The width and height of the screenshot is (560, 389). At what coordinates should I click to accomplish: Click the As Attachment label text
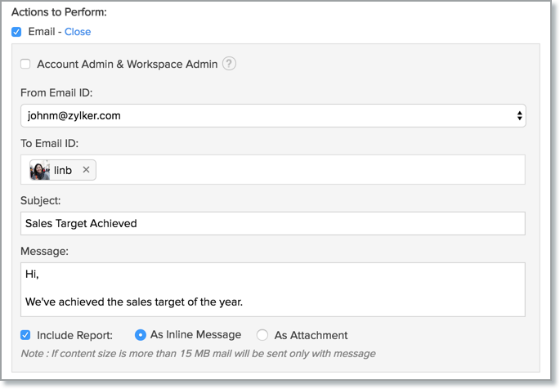pyautogui.click(x=311, y=335)
